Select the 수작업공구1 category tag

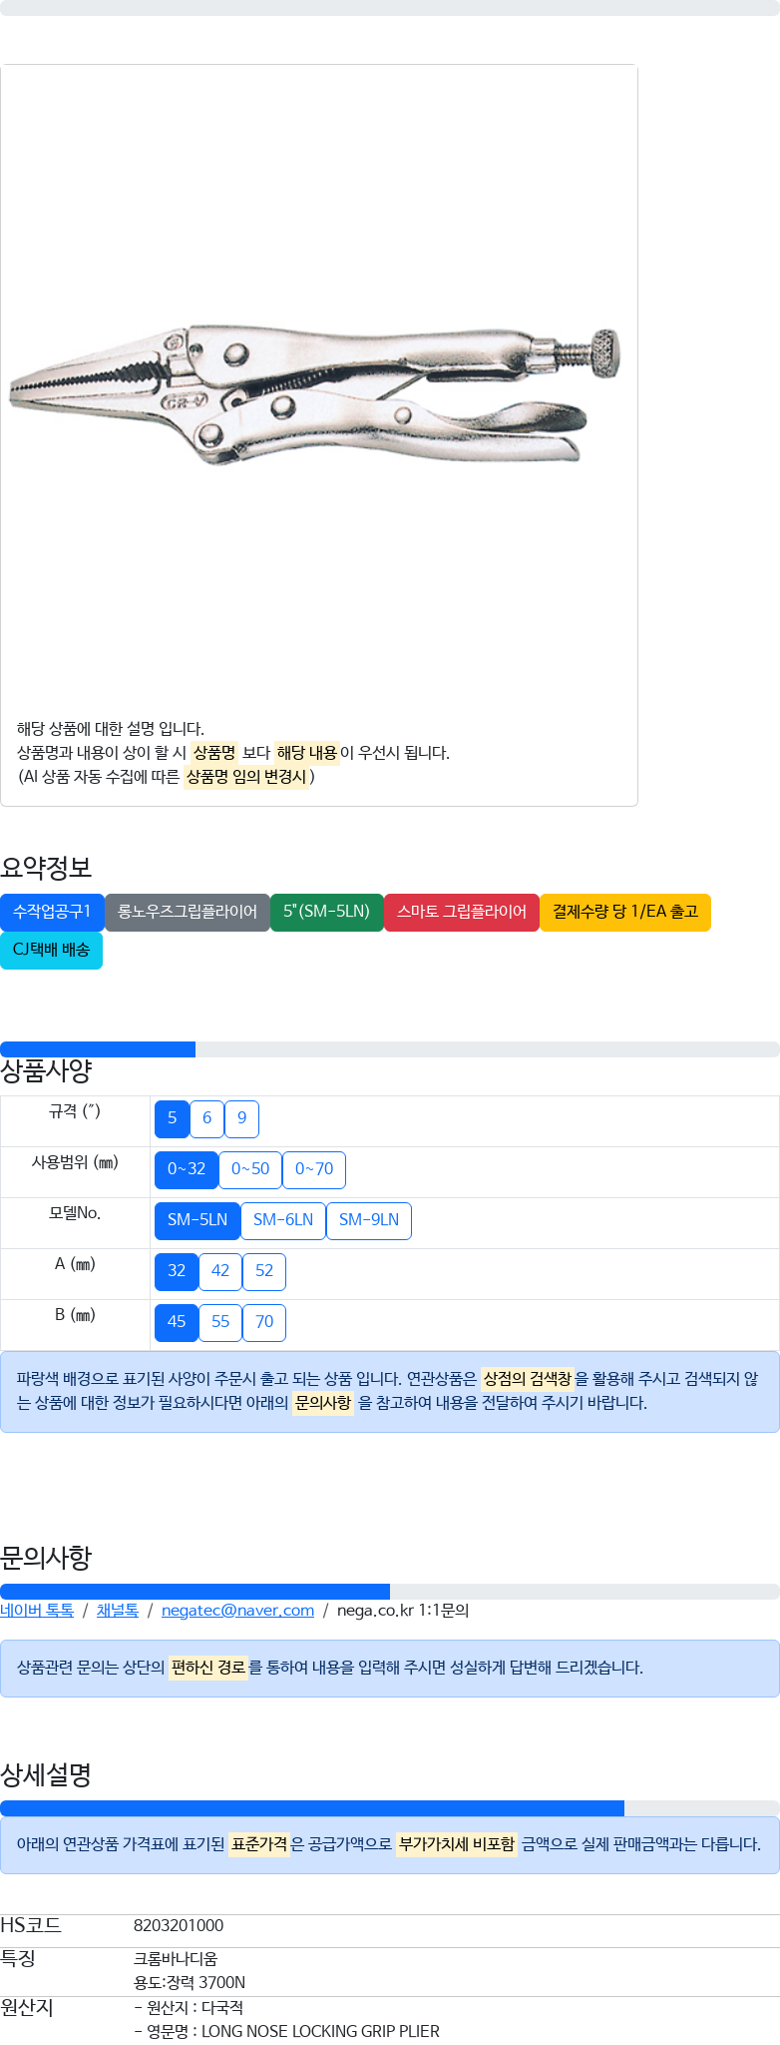[52, 912]
